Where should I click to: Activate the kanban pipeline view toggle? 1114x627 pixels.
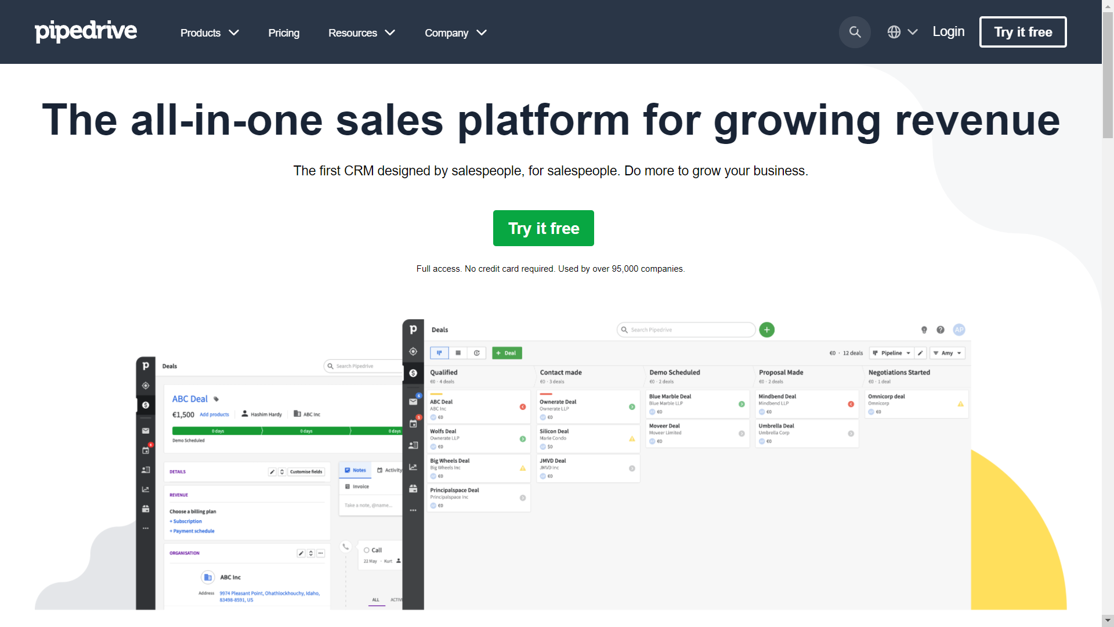click(439, 353)
